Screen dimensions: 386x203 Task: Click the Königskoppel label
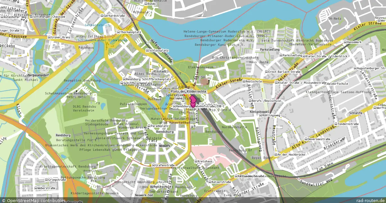259,112
